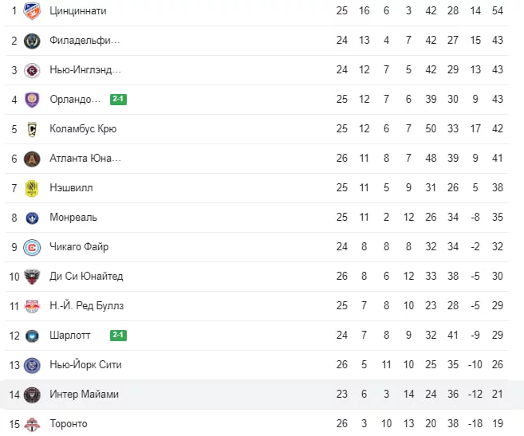
Task: Click the New York Red Bulls logo
Action: (32, 306)
